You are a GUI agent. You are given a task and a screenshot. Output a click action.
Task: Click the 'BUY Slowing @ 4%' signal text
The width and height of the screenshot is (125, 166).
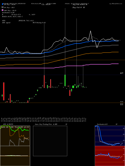click(x=39, y=23)
